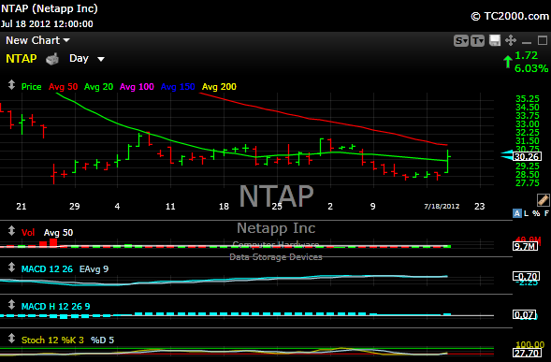Toggle the percent % scale mode

tap(536, 213)
